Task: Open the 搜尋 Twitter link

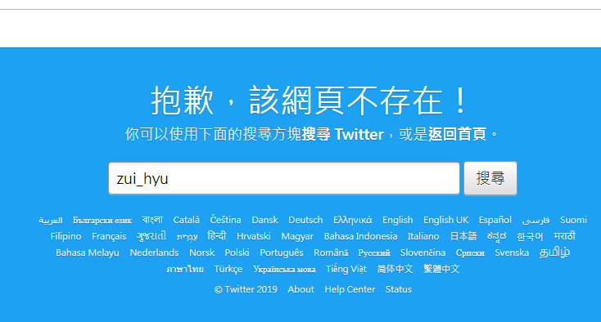Action: (x=342, y=134)
